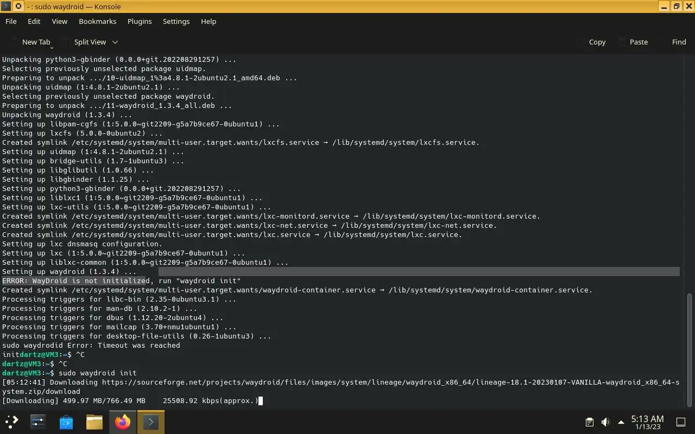Close the Konsole window

[688, 7]
